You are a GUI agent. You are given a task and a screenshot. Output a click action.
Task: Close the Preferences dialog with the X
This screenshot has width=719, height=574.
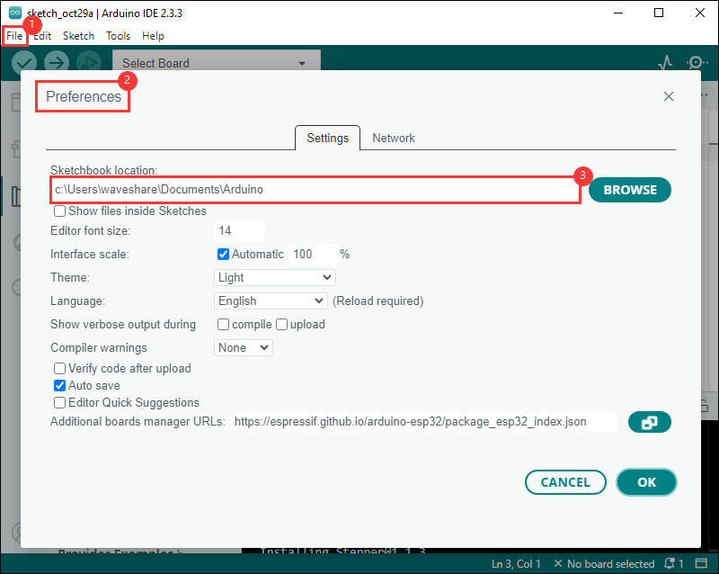(669, 96)
